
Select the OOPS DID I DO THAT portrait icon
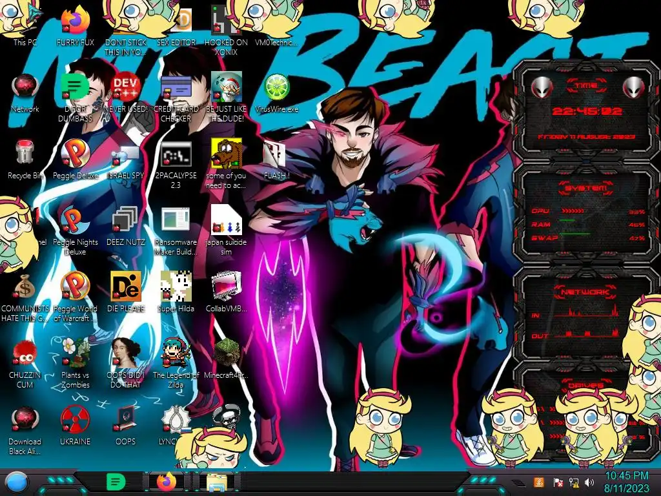point(126,363)
